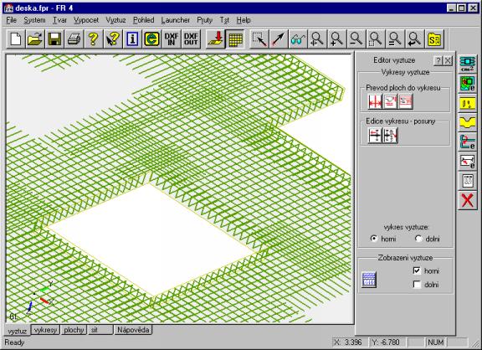Open the Pohled menu
This screenshot has height=350, width=482.
[144, 20]
